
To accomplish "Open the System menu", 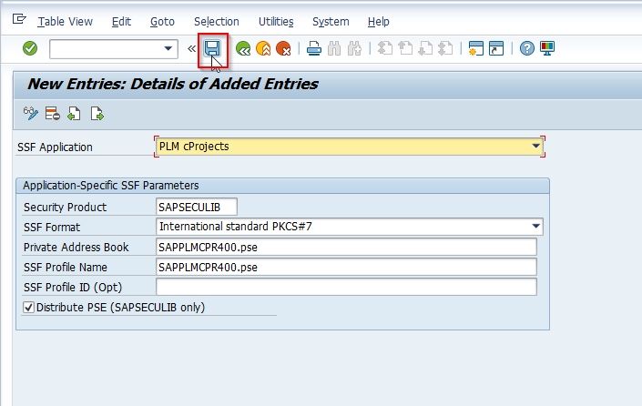I will (331, 21).
